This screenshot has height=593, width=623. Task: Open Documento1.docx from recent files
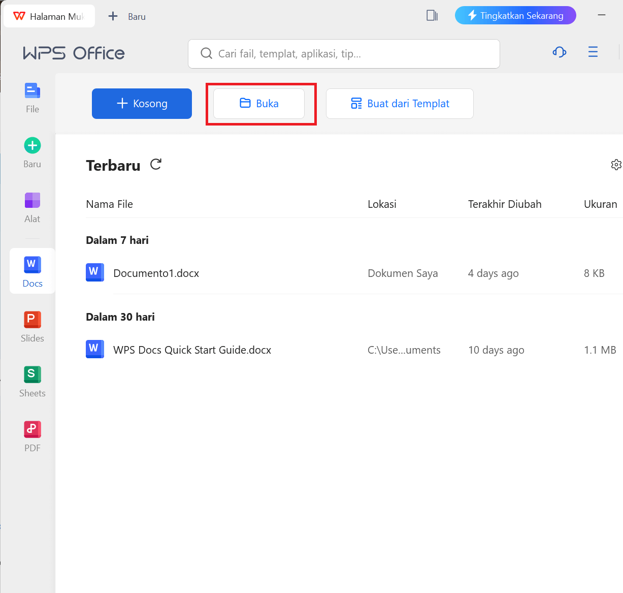click(156, 273)
